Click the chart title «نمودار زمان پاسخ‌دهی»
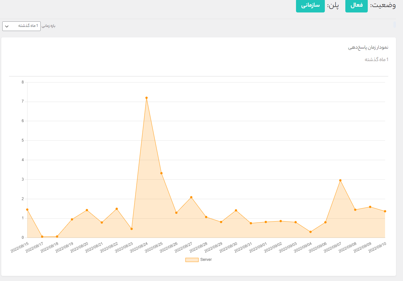The image size is (403, 281). tap(368, 47)
